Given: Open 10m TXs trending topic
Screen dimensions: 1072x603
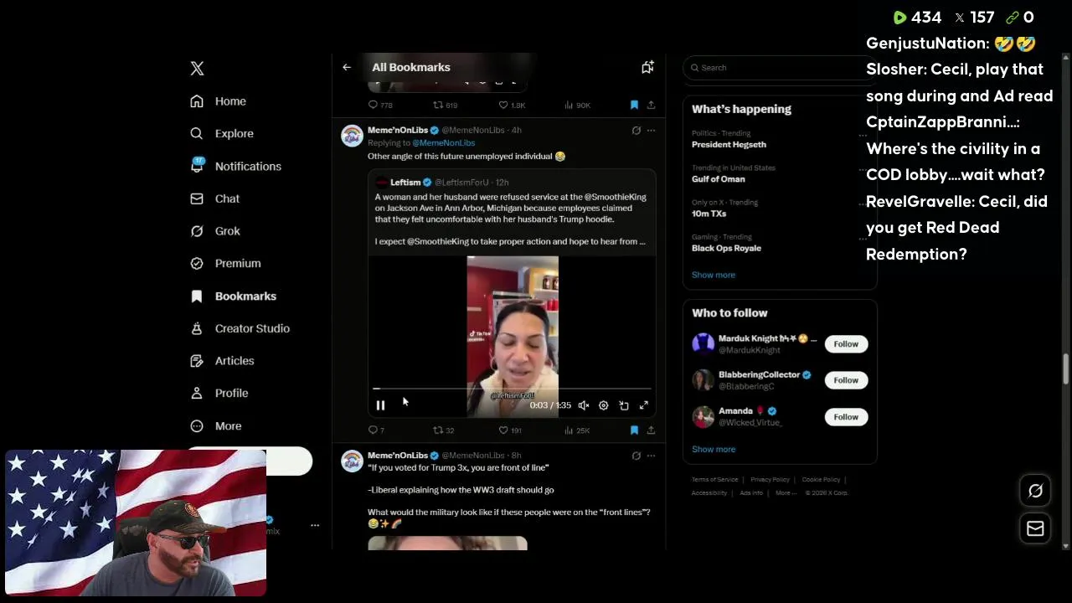Looking at the screenshot, I should [709, 214].
